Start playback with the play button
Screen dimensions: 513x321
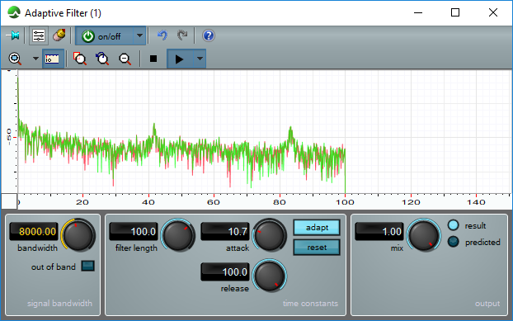(180, 59)
